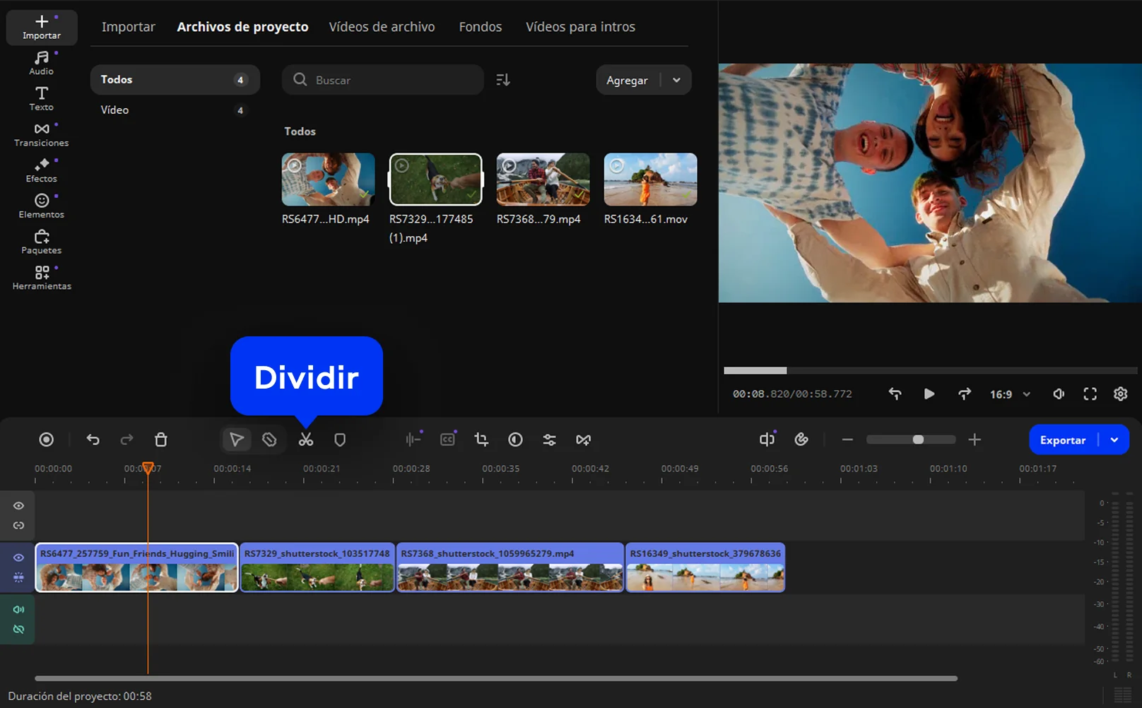
Task: Open the Efectos panel in the sidebar
Action: 41,170
